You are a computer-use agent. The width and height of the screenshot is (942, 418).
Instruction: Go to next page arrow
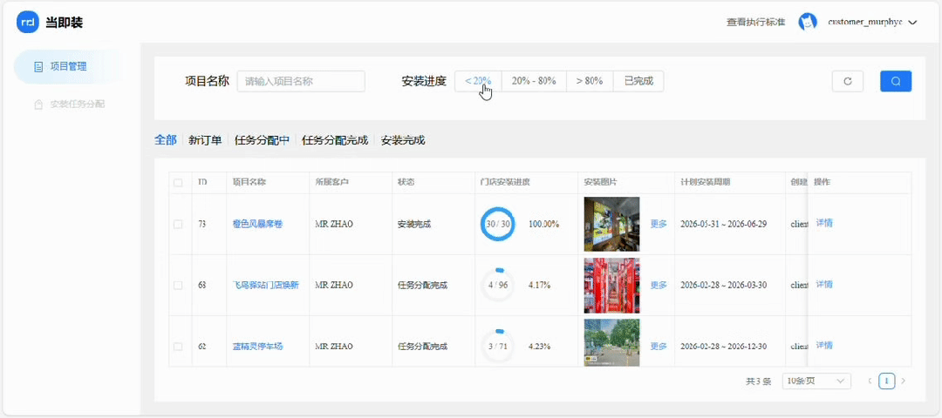[x=903, y=381]
